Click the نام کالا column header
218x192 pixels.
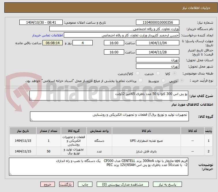[x=146, y=131]
